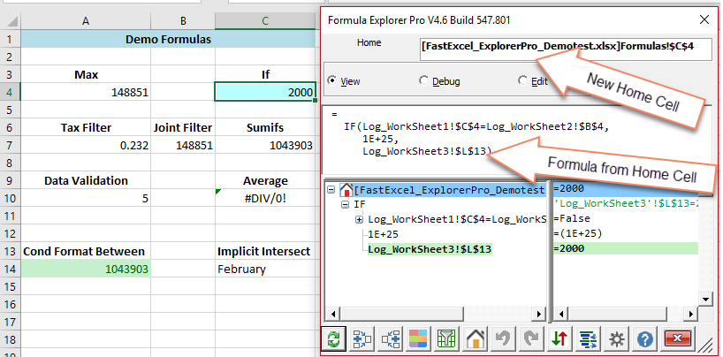Viewport: 723px width, 357px height.
Task: Click the grey redo arrow icon
Action: [x=532, y=339]
